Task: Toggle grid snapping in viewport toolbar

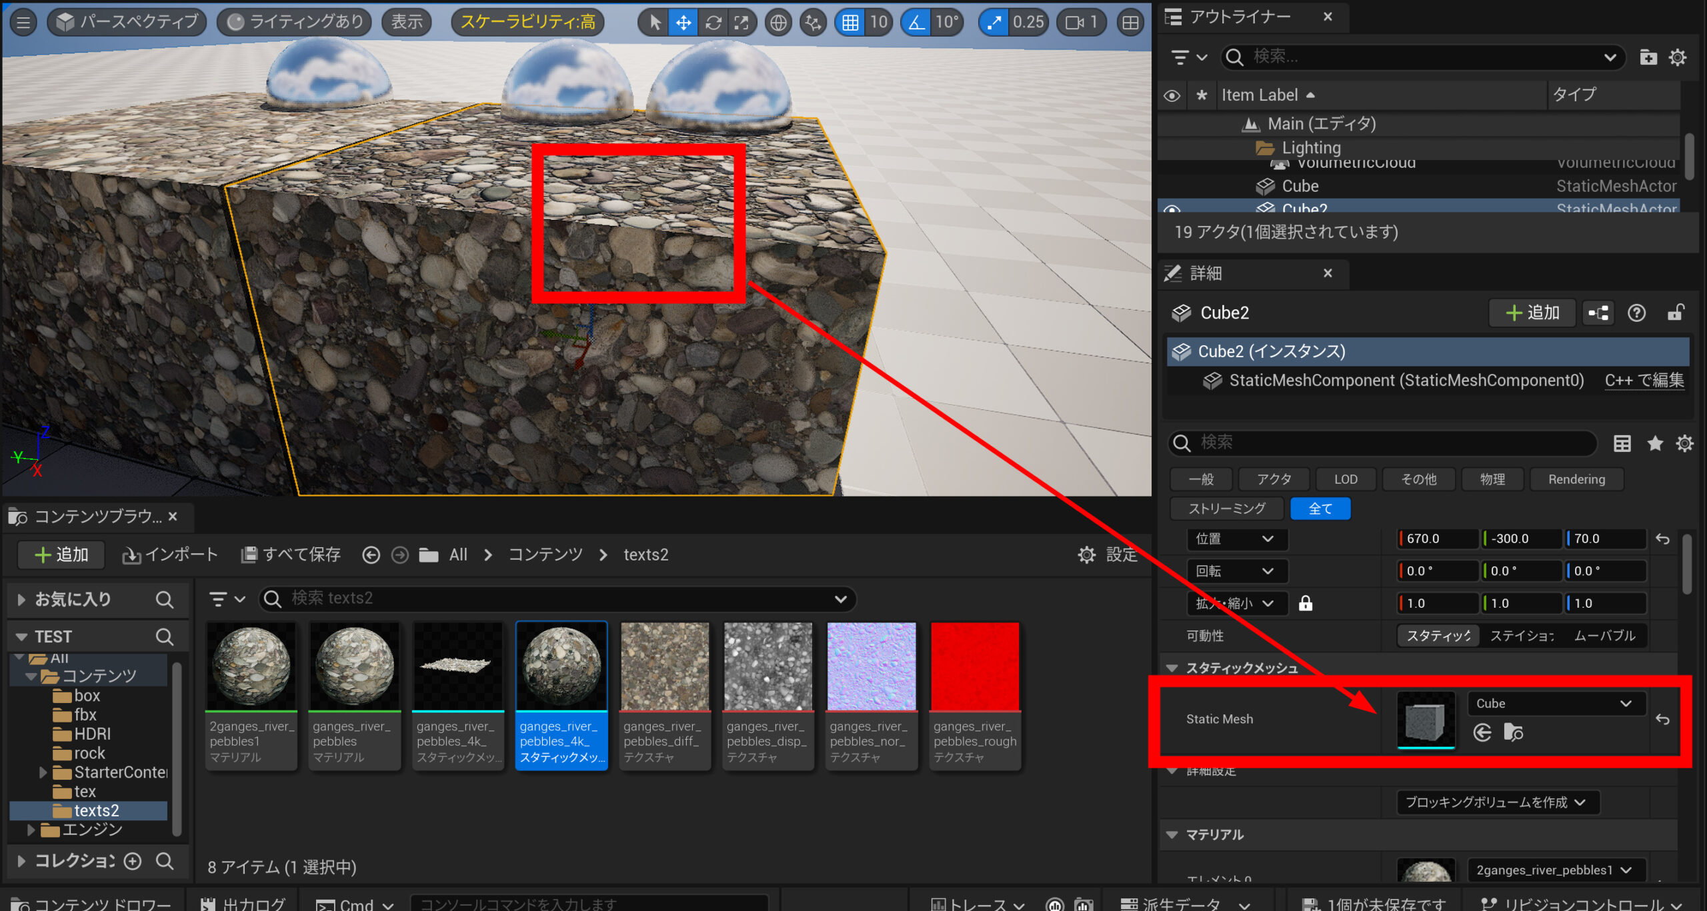Action: [850, 23]
